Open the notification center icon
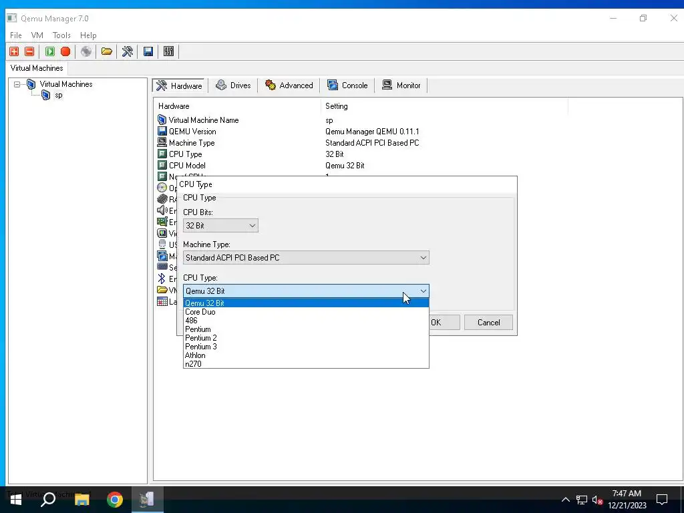 (662, 500)
